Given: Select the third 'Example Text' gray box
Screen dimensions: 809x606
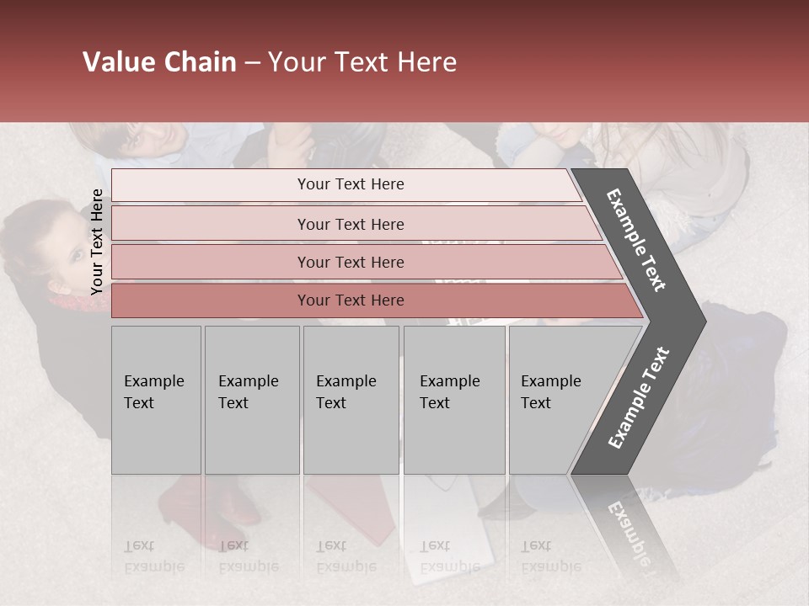Looking at the screenshot, I should click(351, 400).
